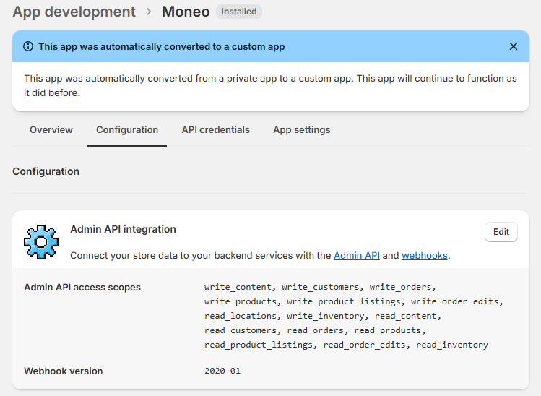Click the write_inventory scope text
Viewport: 541px width, 396px height.
pyautogui.click(x=326, y=316)
